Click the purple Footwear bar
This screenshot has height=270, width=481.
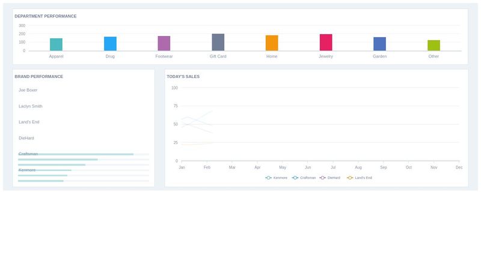164,43
